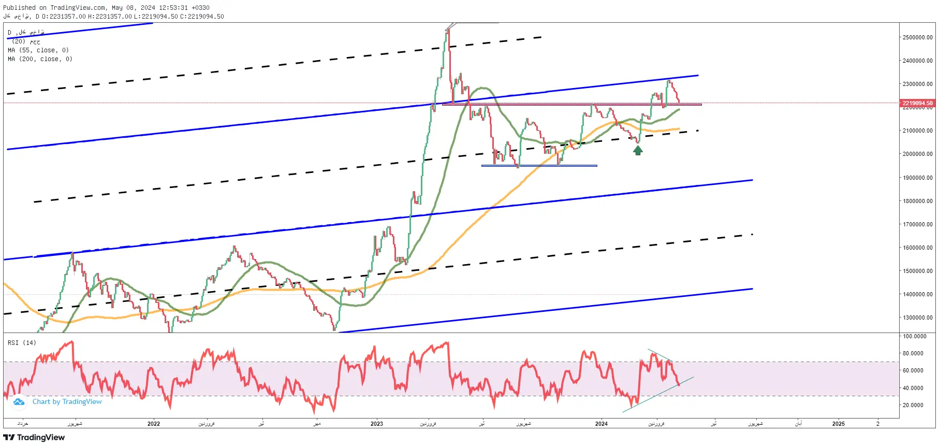Click the 1600000.00 price axis label
The image size is (939, 447).
pos(918,248)
